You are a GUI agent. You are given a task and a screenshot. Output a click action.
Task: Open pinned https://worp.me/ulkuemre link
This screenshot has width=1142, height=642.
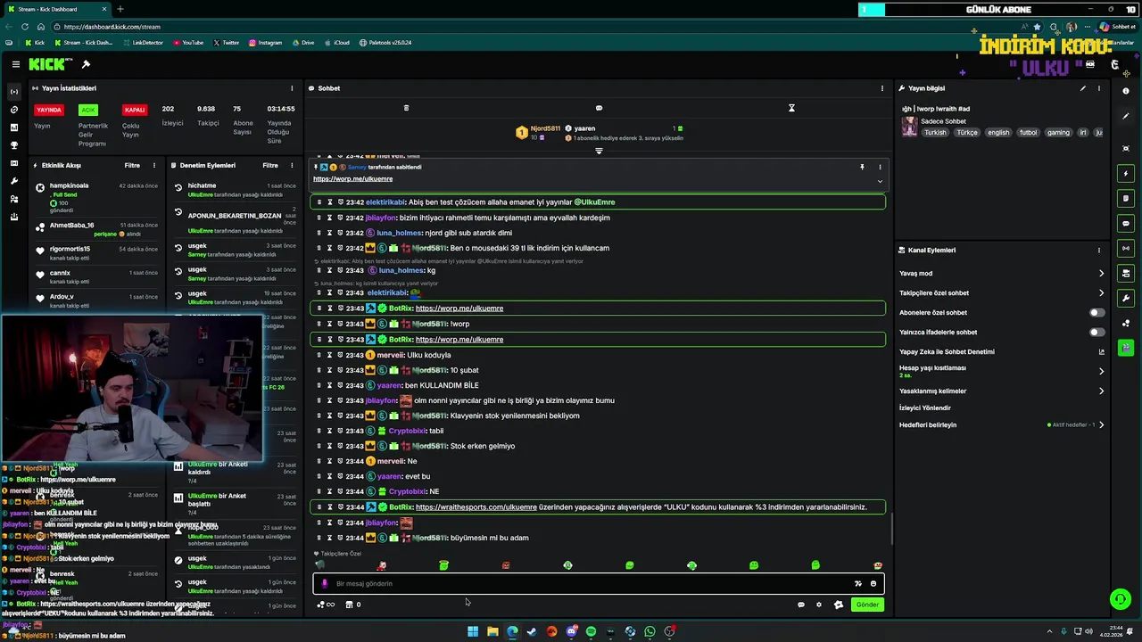click(352, 179)
